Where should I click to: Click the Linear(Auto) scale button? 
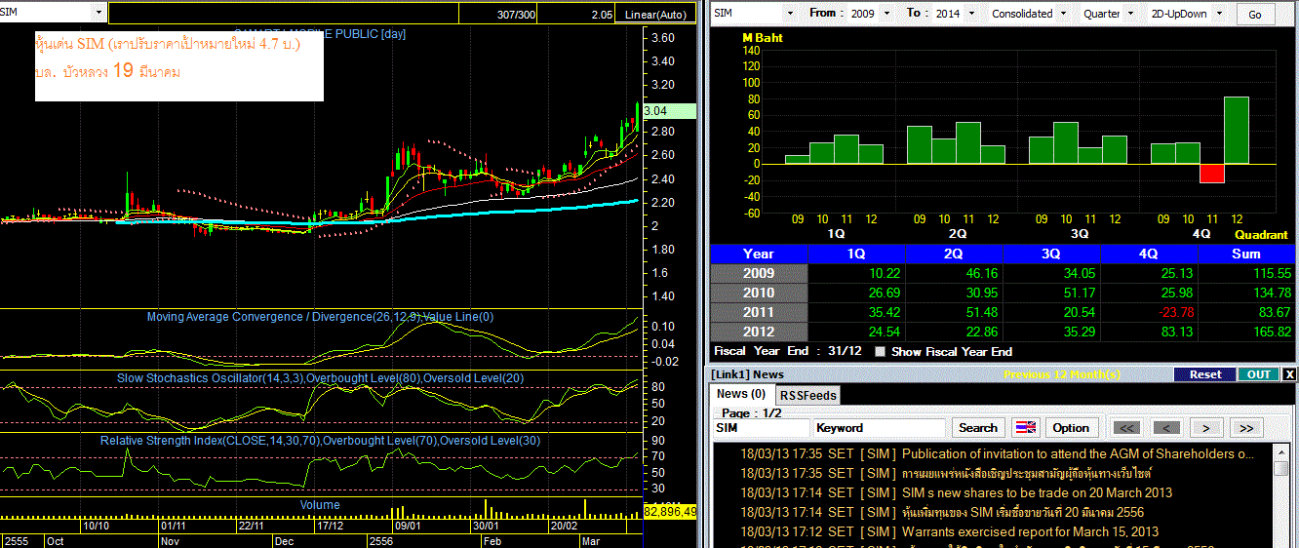pos(655,15)
